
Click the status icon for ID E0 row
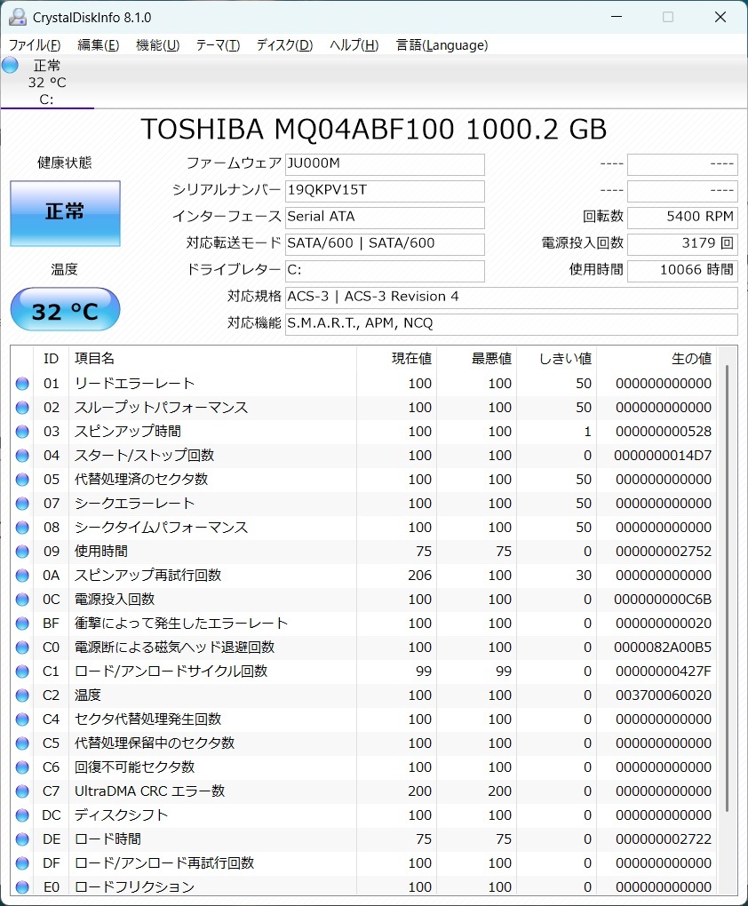22,887
